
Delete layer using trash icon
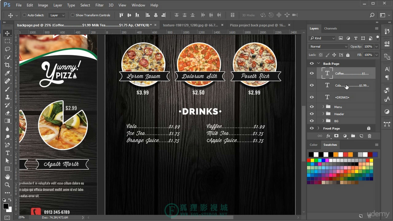[x=369, y=136]
